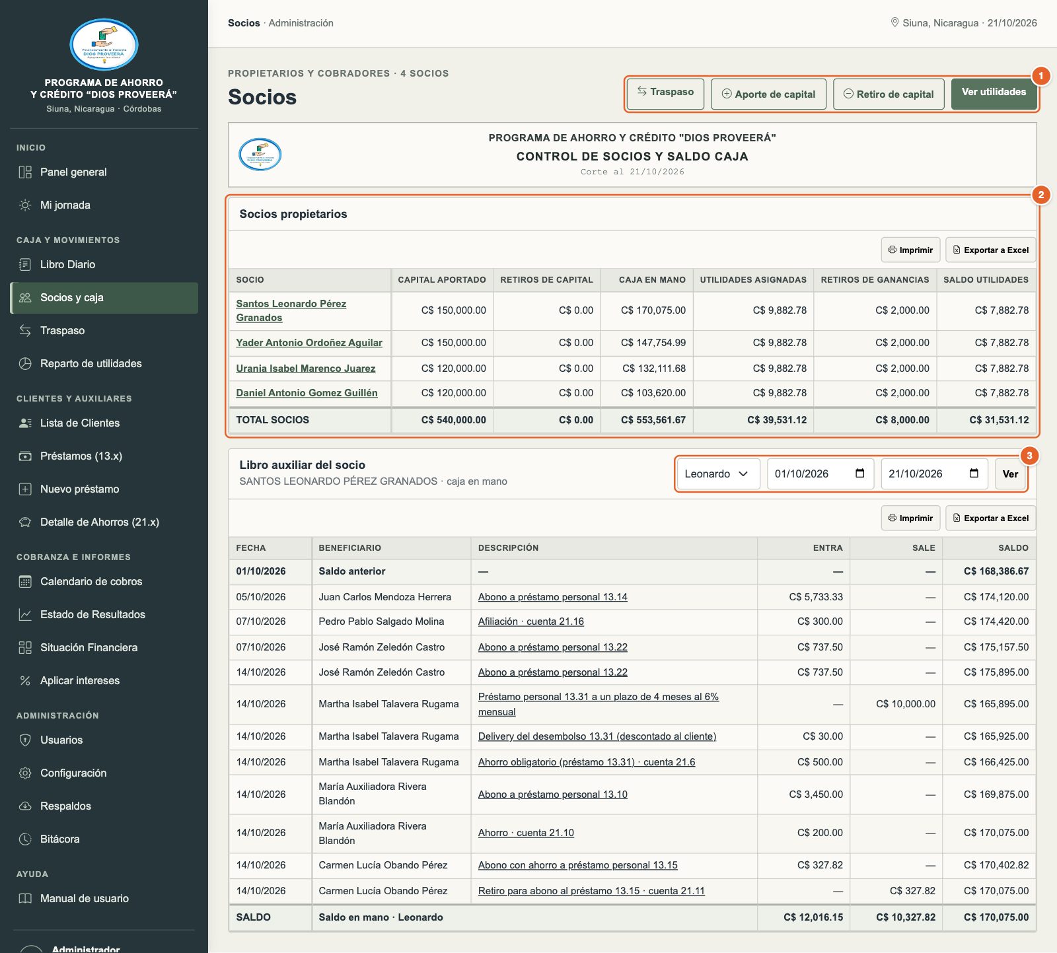This screenshot has height=953, width=1057.
Task: Open Respaldos via its cloud icon
Action: click(x=25, y=806)
